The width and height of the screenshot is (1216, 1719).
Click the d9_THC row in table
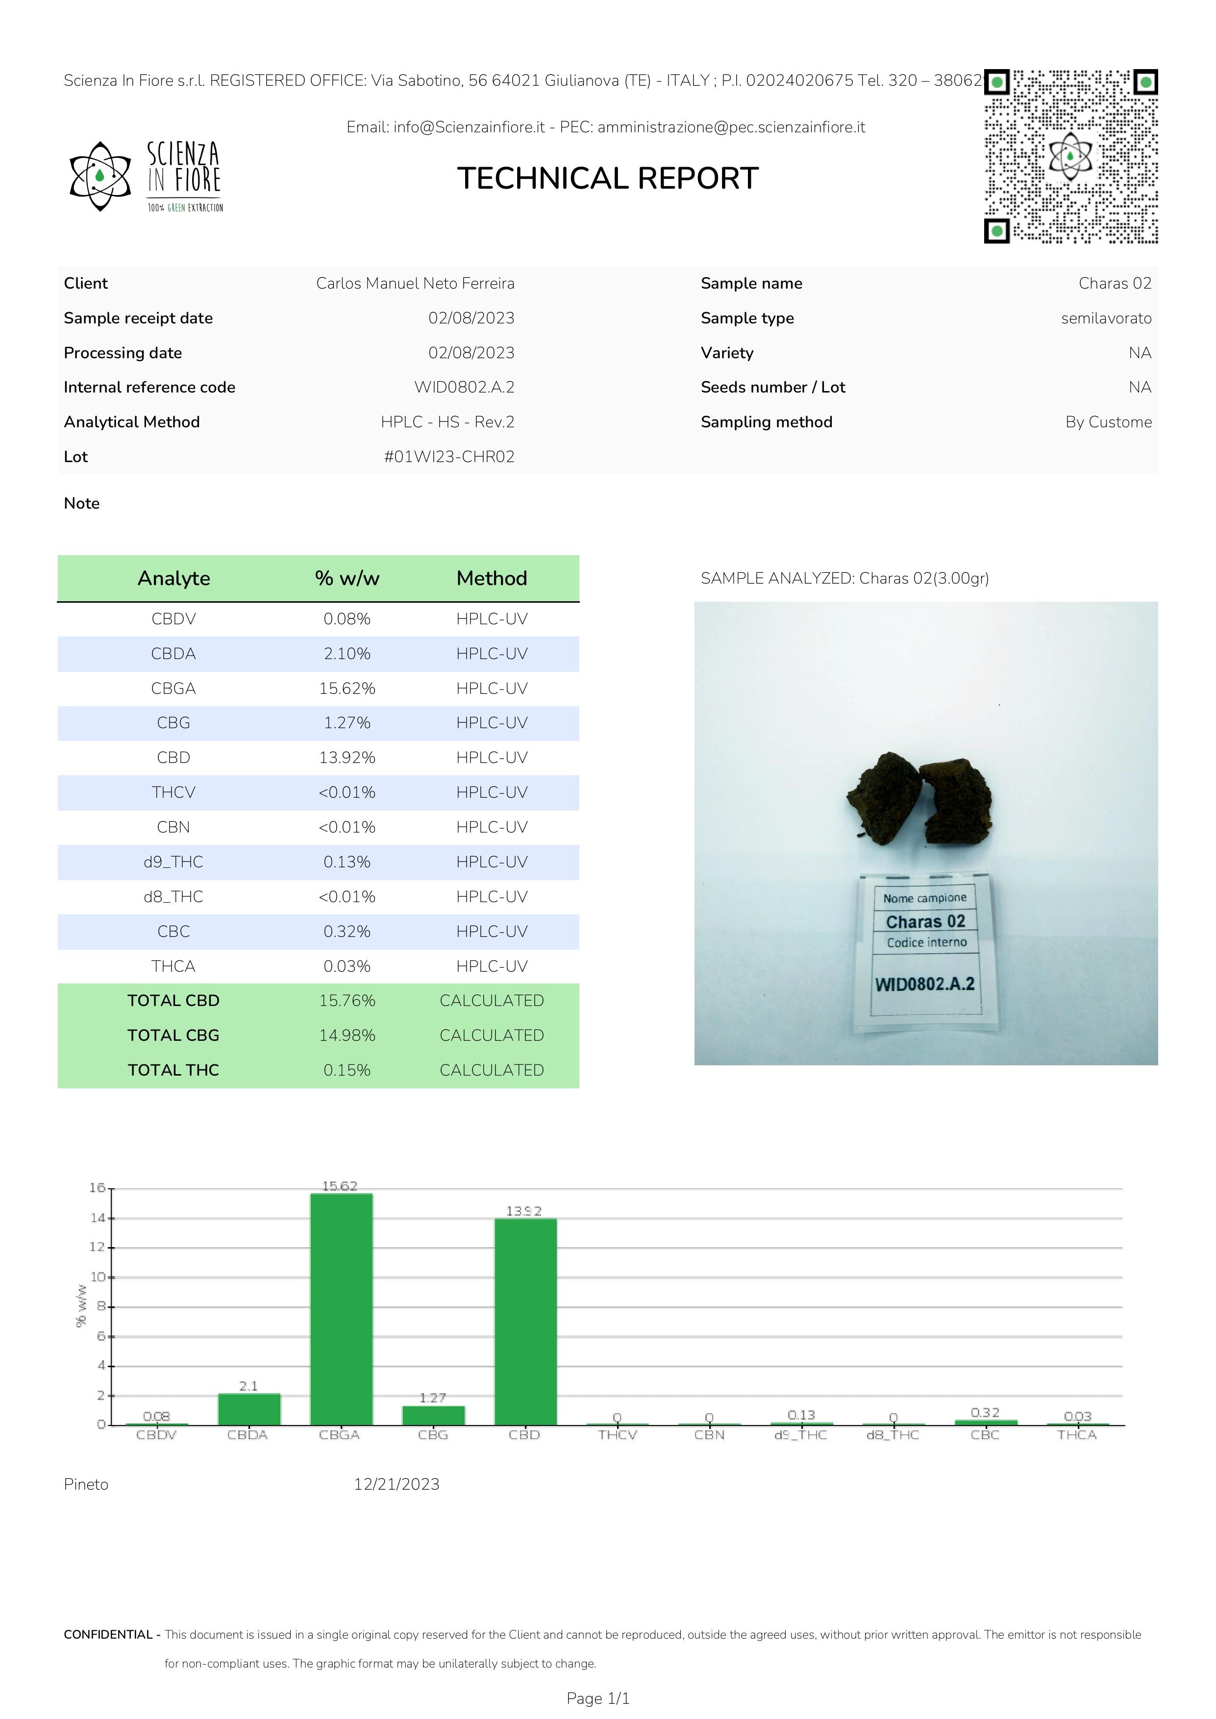(173, 862)
